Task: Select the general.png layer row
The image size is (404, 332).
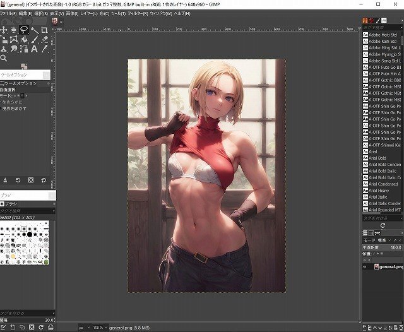Action: click(x=383, y=267)
